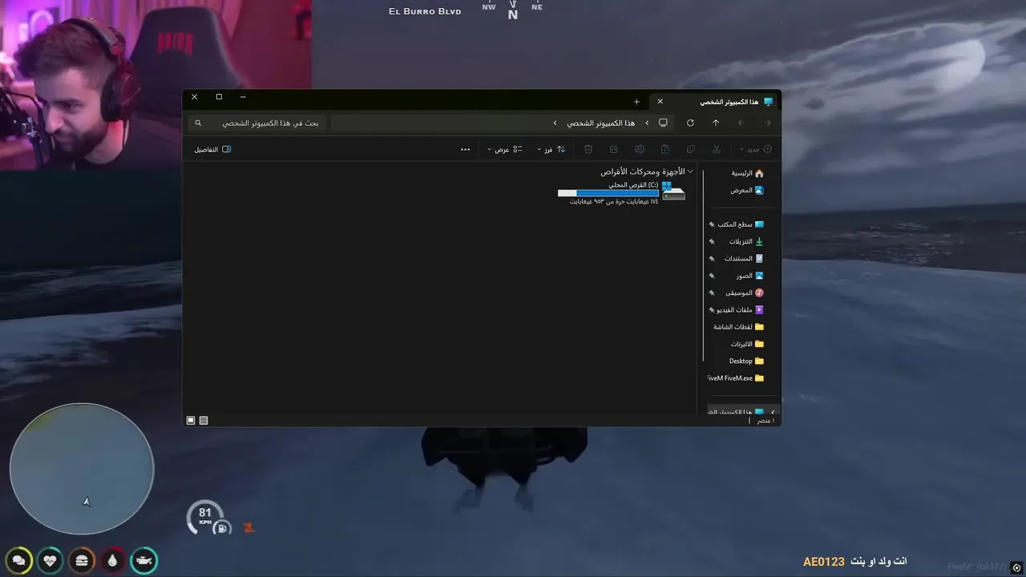Open the 'فرز' Sort dropdown
1026x577 pixels.
point(551,149)
